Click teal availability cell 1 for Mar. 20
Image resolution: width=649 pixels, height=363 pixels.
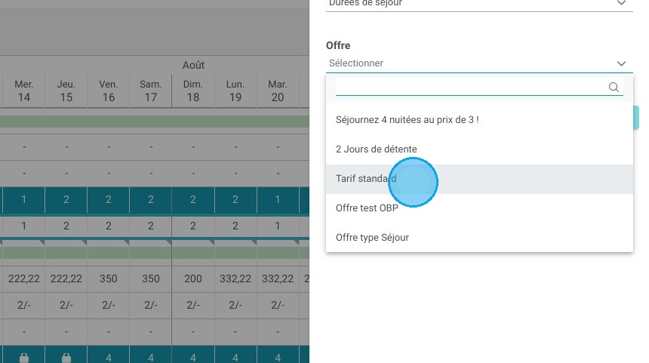[277, 200]
